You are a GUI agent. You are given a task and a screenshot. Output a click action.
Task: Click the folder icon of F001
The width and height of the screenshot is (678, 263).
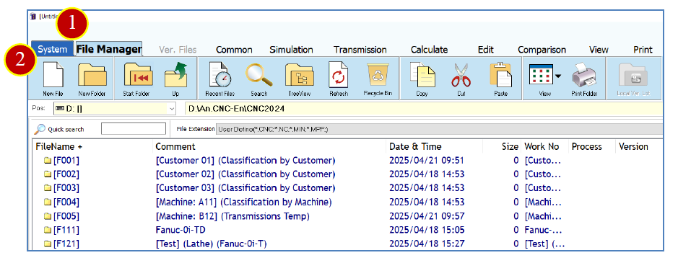(x=48, y=161)
